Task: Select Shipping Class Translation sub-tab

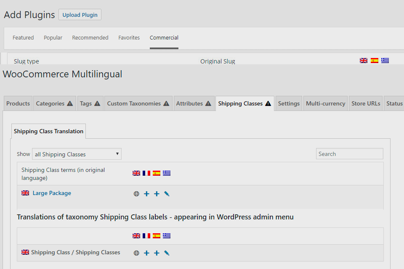Action: pos(48,131)
